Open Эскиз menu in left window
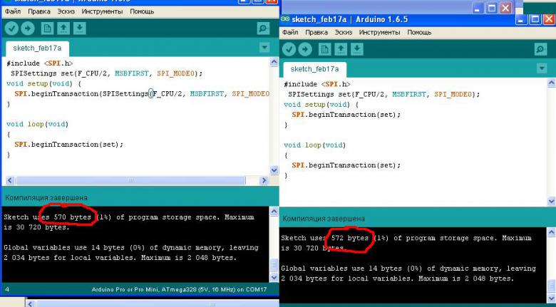 [x=66, y=11]
